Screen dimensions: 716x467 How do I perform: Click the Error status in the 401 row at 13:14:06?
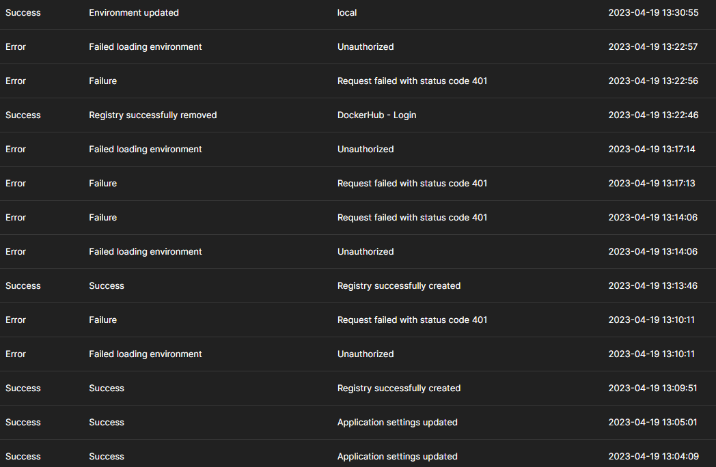[15, 217]
